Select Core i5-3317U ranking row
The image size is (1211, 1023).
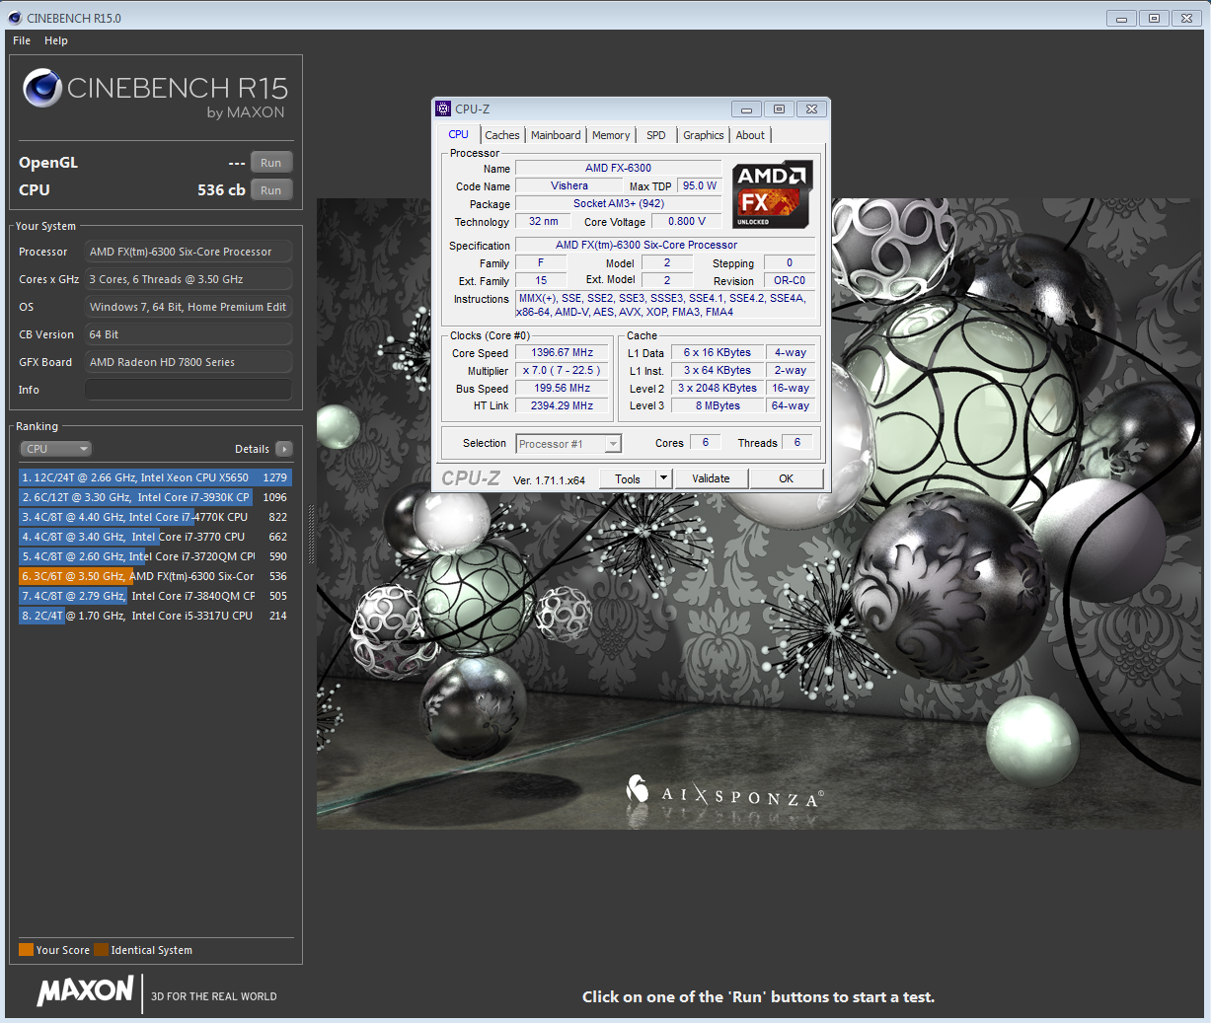click(x=156, y=616)
